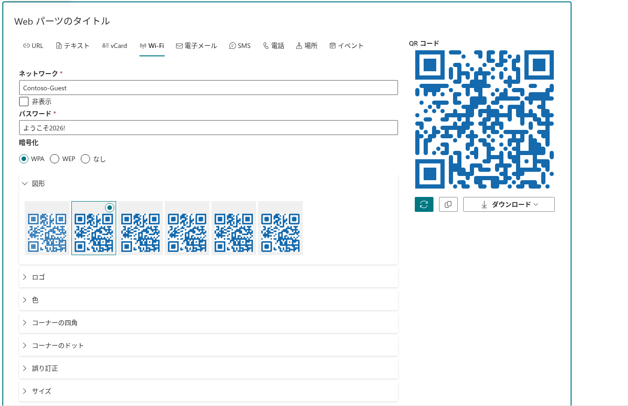Tick the 非表示 checkbox
Image resolution: width=628 pixels, height=406 pixels.
point(24,101)
